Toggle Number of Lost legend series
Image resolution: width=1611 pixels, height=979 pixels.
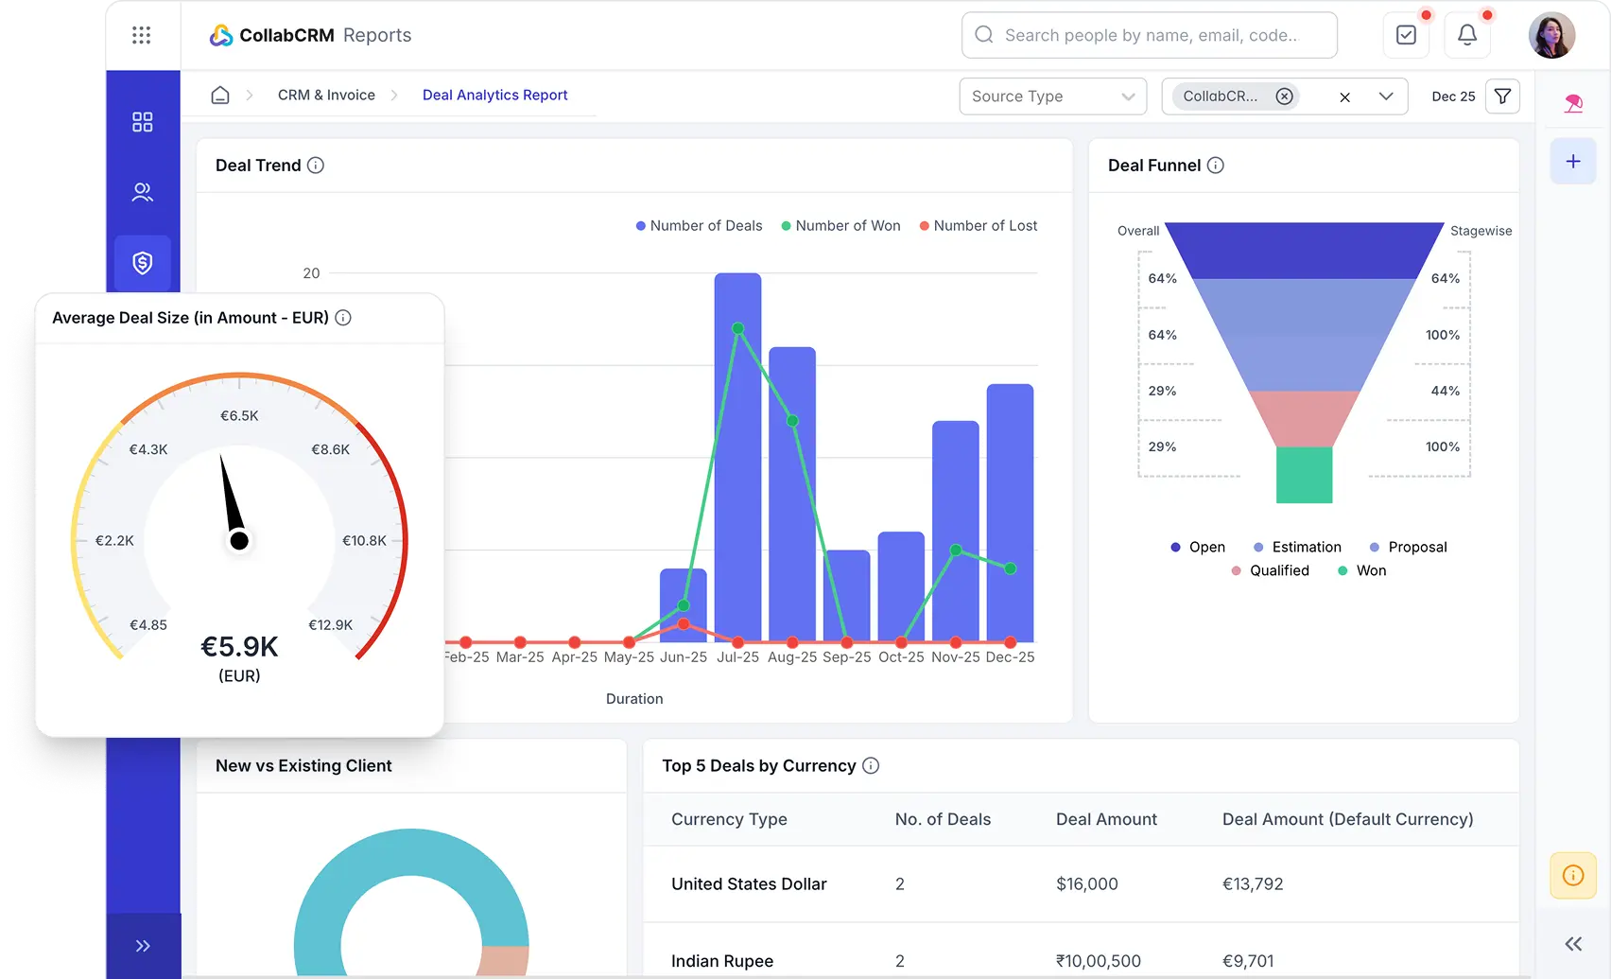point(979,226)
